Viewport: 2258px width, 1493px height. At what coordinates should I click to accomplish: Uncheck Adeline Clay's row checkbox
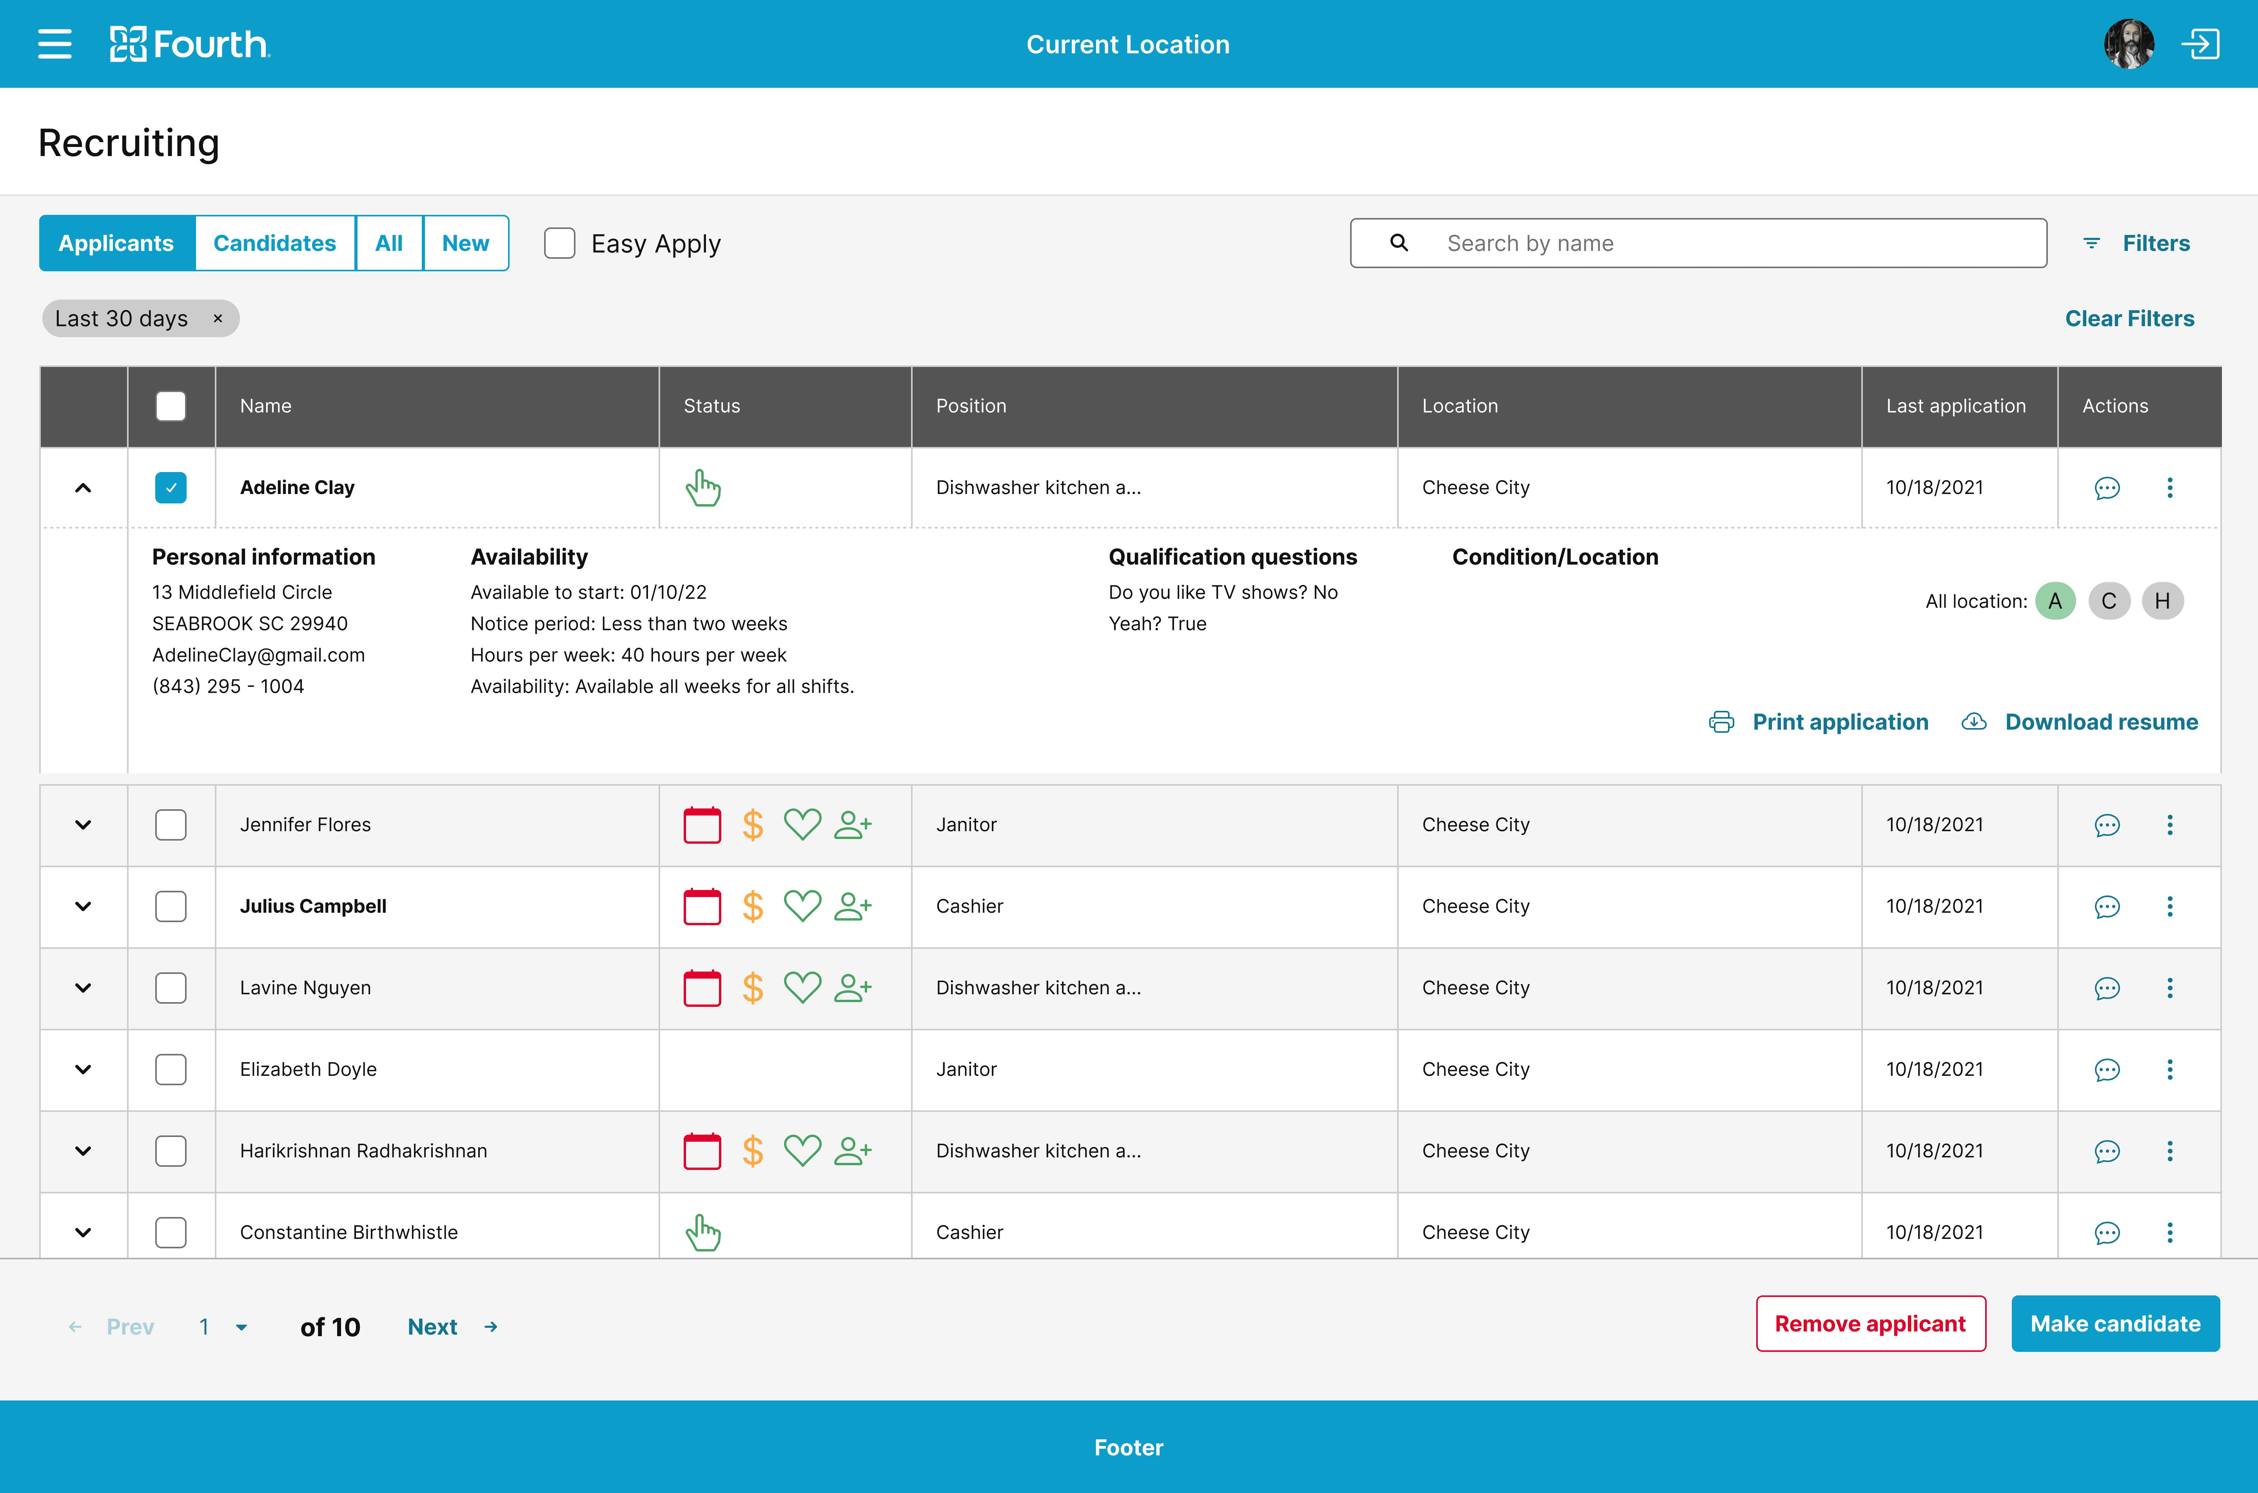coord(171,487)
